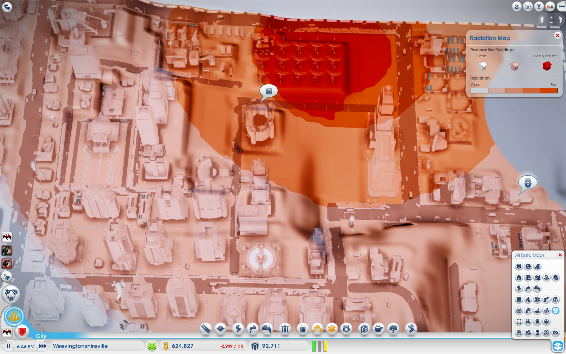The height and width of the screenshot is (354, 566).
Task: Open the Disasters tornado icon
Action: (x=411, y=328)
